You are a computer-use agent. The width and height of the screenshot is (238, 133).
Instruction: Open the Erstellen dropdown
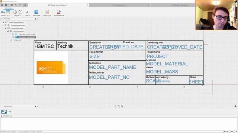click(5, 16)
